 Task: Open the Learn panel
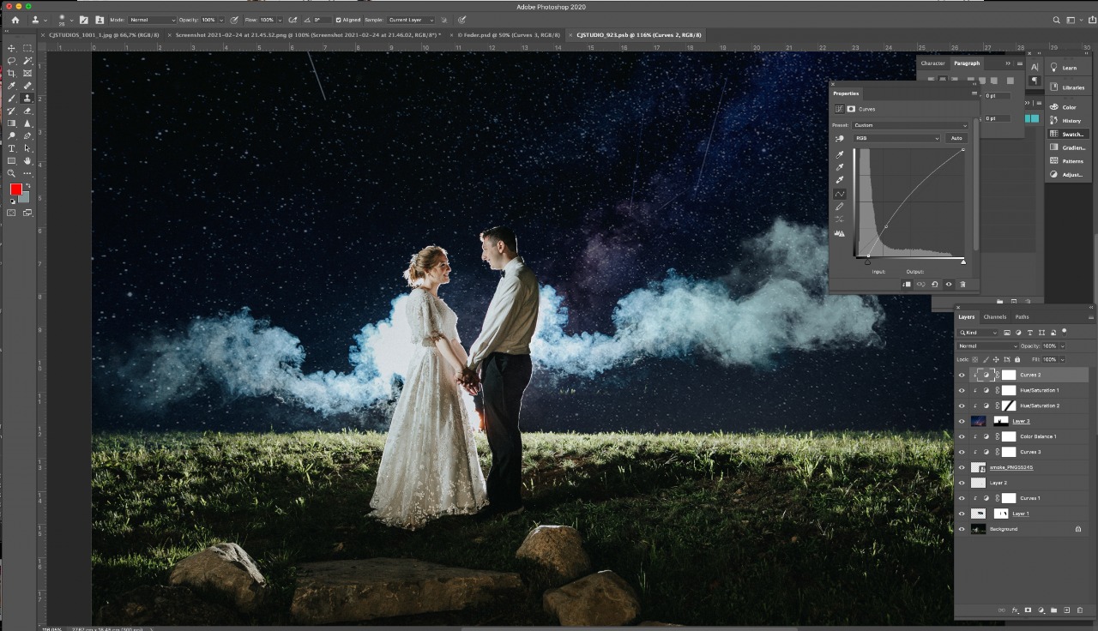tap(1069, 68)
